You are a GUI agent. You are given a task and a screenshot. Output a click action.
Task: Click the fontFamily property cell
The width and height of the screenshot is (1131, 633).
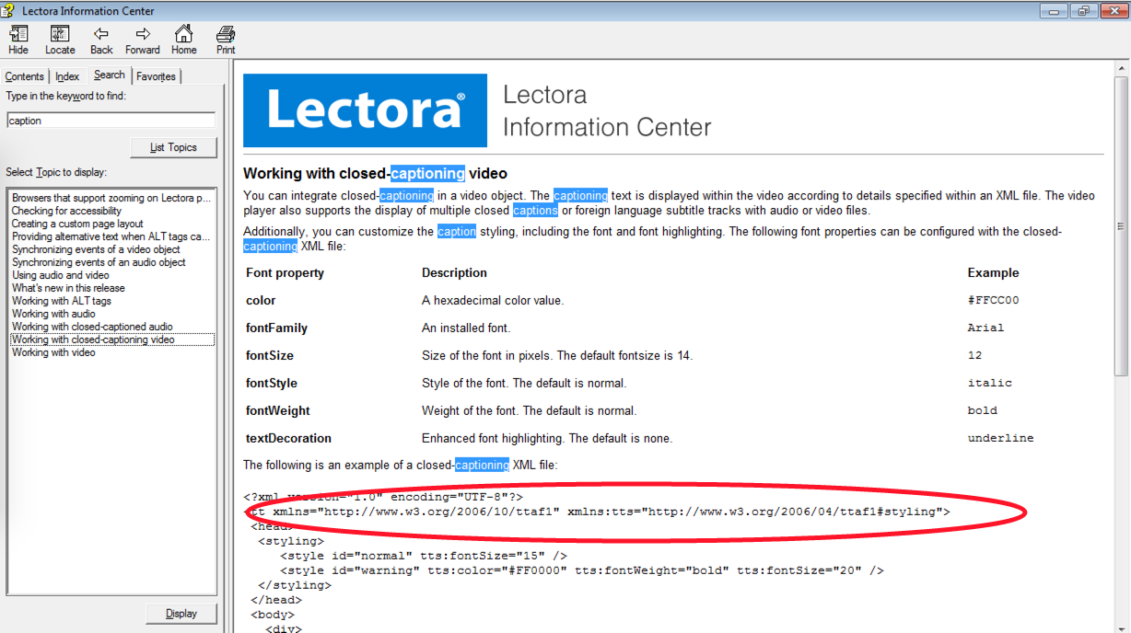pyautogui.click(x=276, y=328)
